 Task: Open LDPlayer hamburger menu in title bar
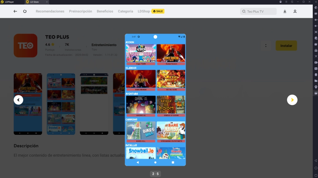click(286, 2)
